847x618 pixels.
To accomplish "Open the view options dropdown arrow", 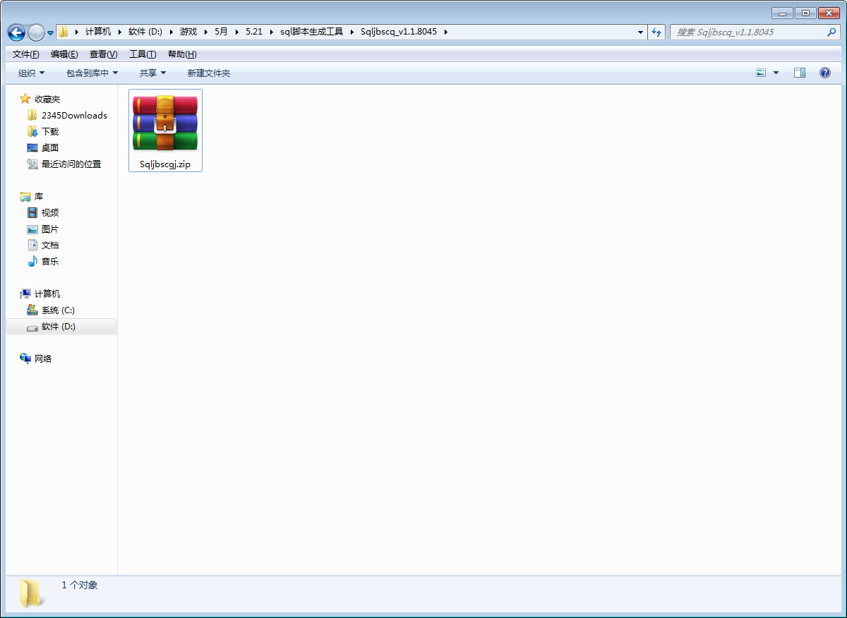I will coord(776,73).
